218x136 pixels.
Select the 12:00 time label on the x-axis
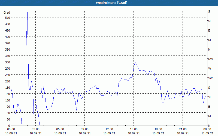point(109,129)
